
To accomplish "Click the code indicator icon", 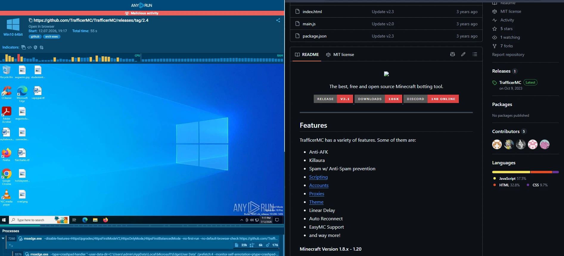I will [29, 47].
